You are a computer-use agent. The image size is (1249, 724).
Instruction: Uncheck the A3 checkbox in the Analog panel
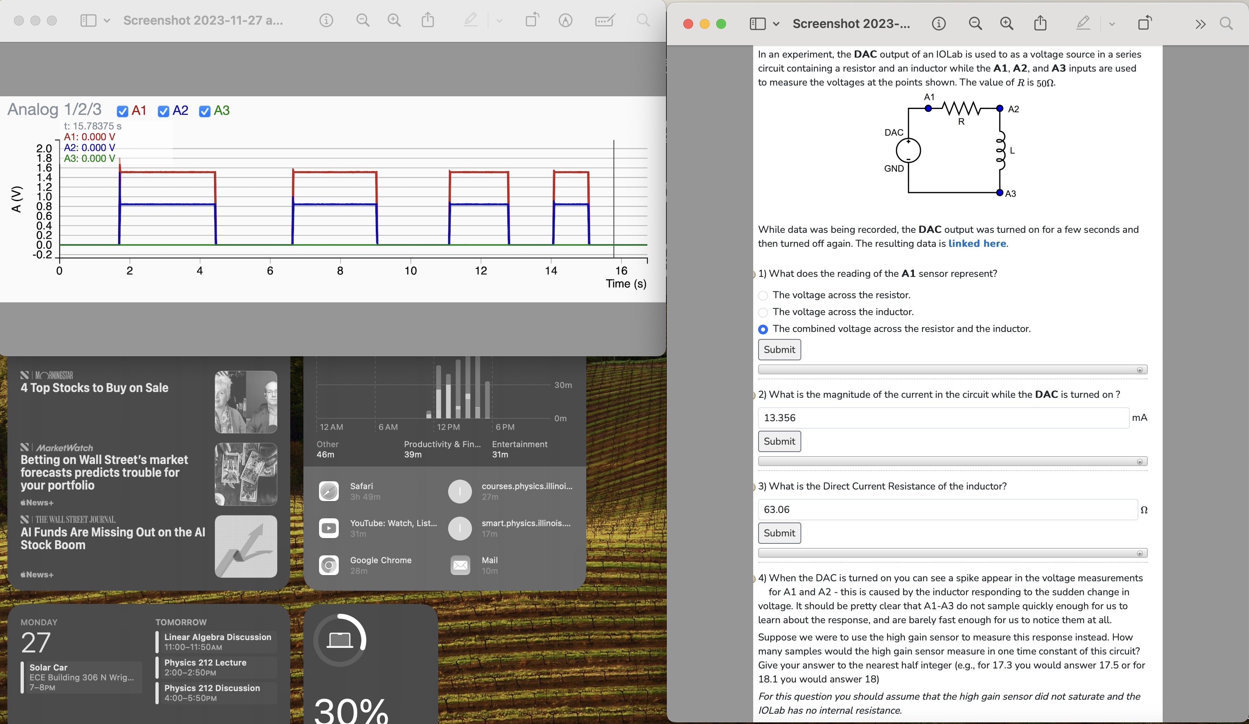click(205, 111)
